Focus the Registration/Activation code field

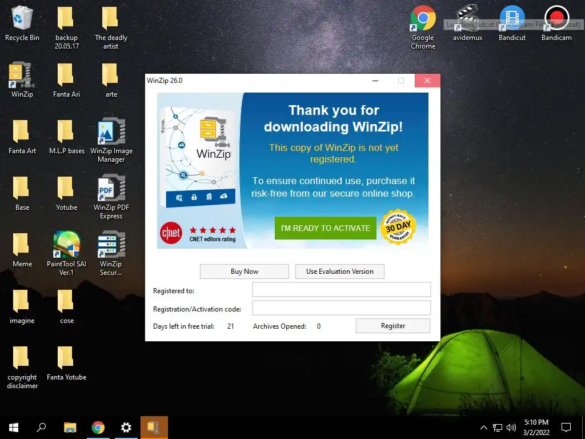(342, 308)
